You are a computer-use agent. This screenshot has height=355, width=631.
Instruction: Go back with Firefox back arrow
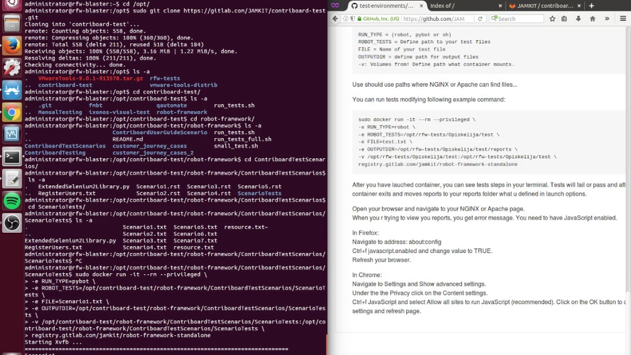335,19
